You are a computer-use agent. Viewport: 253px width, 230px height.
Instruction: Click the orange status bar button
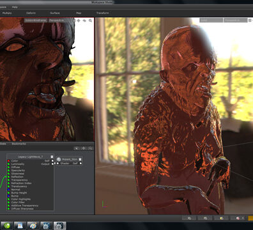(x=250, y=218)
